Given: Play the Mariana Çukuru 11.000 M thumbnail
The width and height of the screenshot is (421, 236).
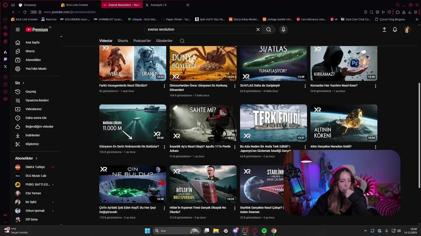Looking at the screenshot, I should click(133, 123).
